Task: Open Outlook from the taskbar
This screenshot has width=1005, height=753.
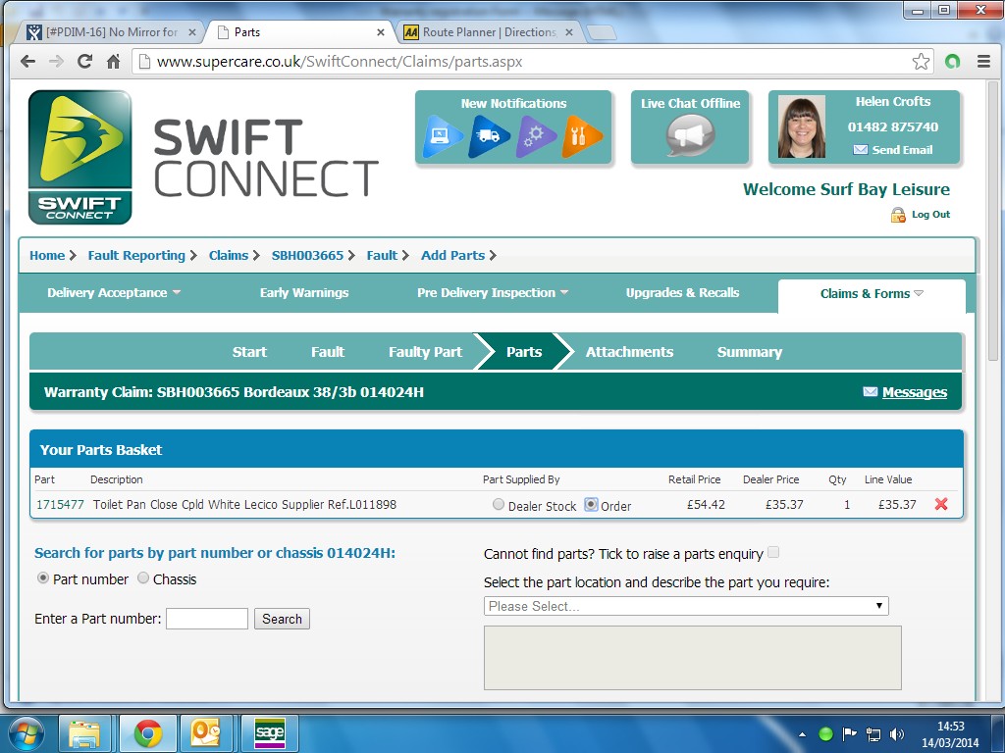Action: (205, 733)
